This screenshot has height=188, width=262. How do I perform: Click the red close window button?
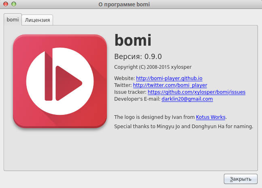pos(6,4)
